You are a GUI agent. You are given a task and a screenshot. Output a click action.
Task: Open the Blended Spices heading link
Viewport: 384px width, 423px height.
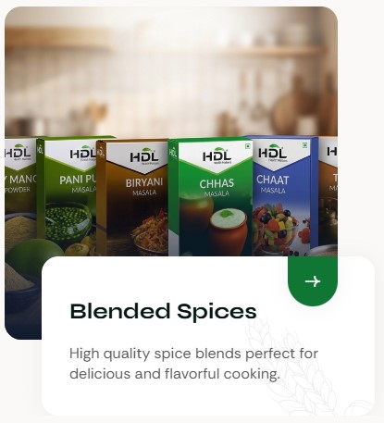point(163,311)
